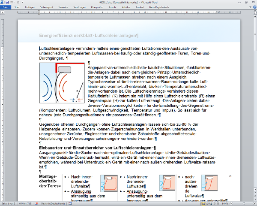Open the Seitenlayout ribbon tab
The image size is (257, 206).
48,8
